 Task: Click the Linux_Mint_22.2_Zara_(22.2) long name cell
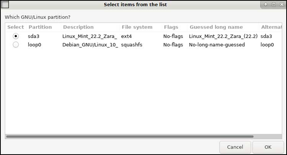[223, 36]
